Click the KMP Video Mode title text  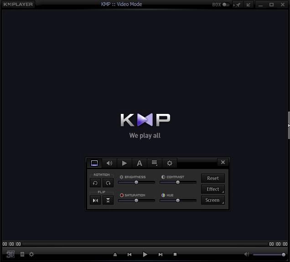pyautogui.click(x=121, y=4)
